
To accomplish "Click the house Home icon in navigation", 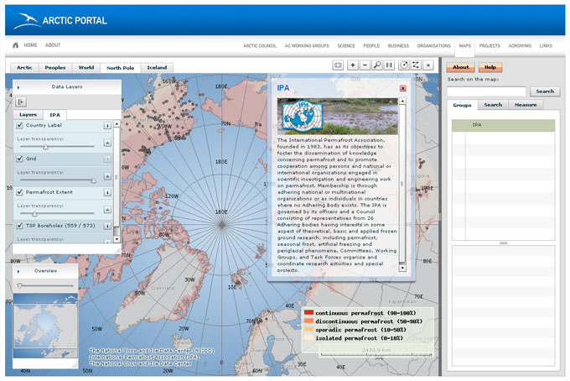I will point(15,45).
